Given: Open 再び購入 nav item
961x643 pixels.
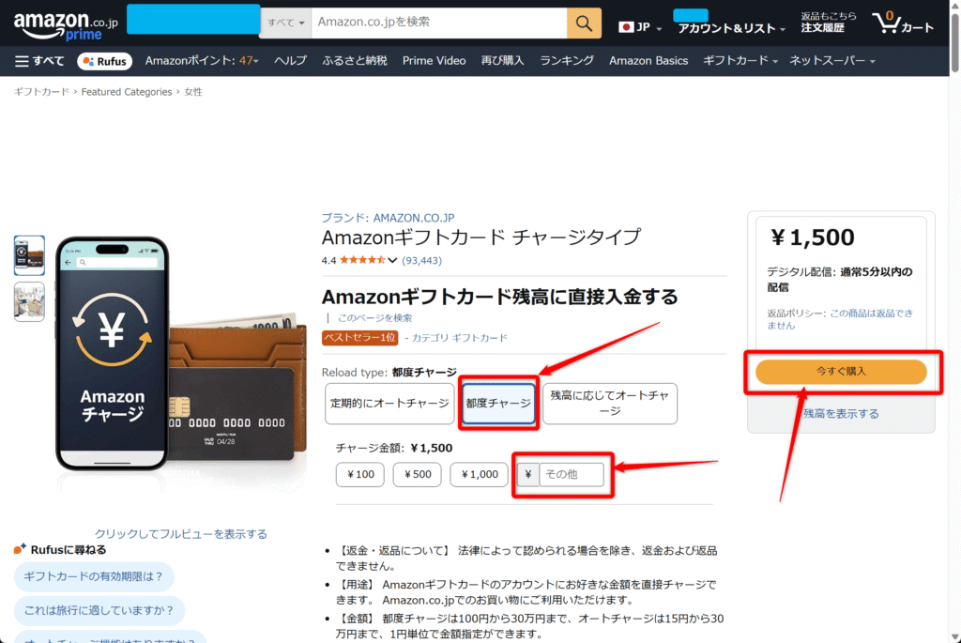Looking at the screenshot, I should tap(503, 61).
